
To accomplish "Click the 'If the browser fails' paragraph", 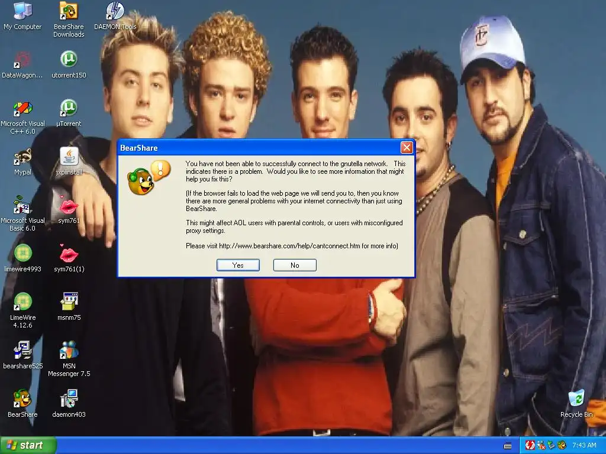I will [x=294, y=201].
